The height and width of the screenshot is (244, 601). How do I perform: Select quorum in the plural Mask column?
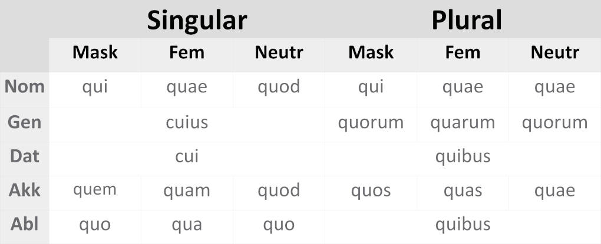tap(371, 122)
